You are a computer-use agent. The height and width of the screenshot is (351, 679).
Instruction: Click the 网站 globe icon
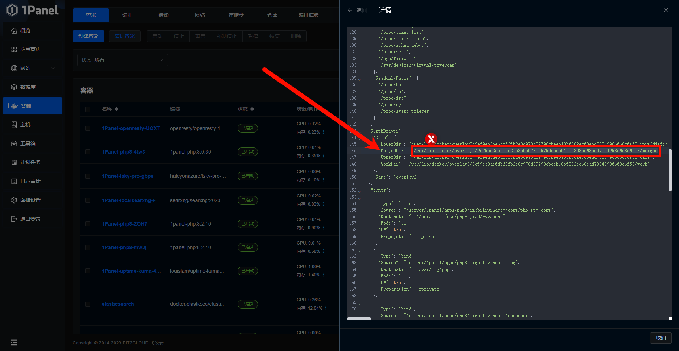pyautogui.click(x=14, y=68)
